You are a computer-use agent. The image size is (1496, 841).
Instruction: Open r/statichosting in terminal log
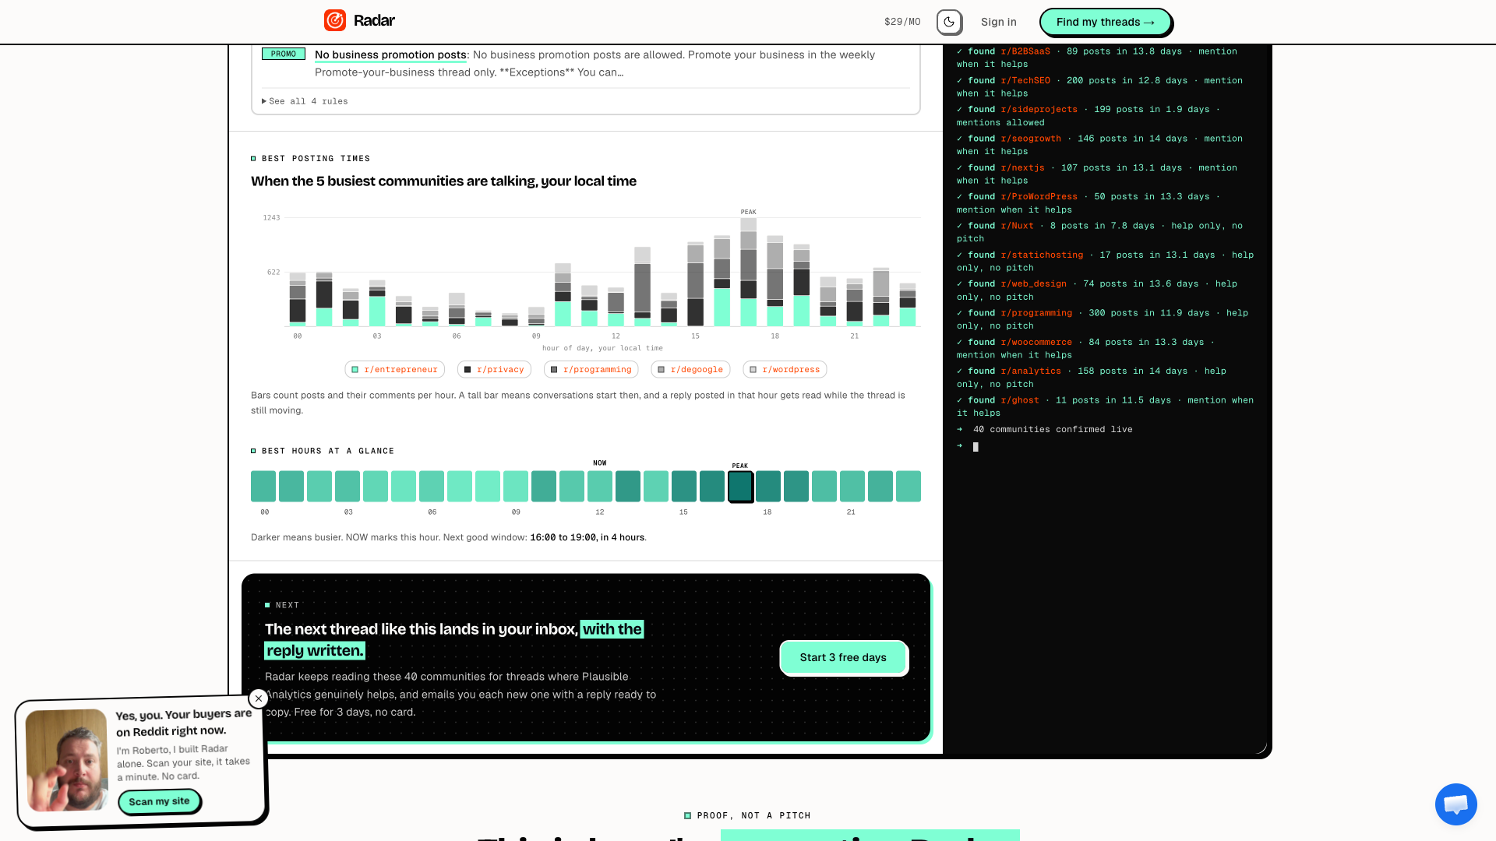[x=1042, y=255]
